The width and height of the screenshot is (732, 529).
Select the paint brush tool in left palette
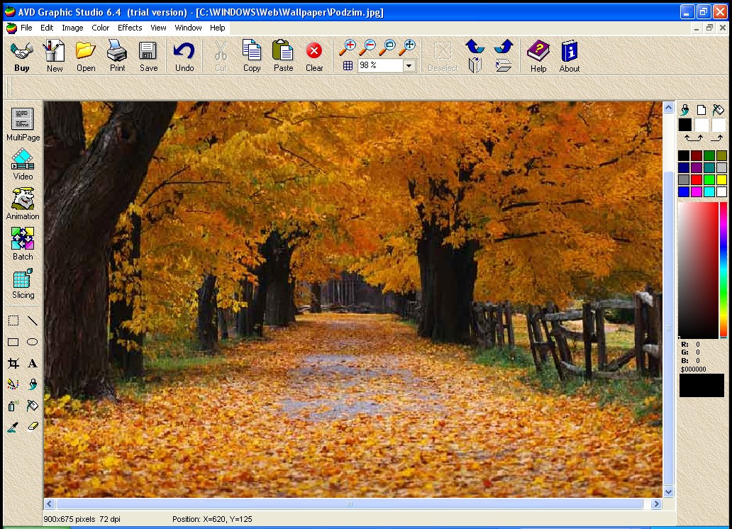[32, 384]
